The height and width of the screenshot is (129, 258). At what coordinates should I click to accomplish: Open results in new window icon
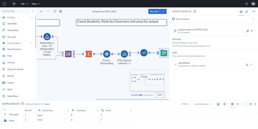(250, 104)
